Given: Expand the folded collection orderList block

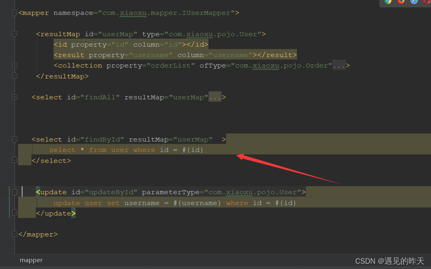Looking at the screenshot, I should tap(14, 66).
